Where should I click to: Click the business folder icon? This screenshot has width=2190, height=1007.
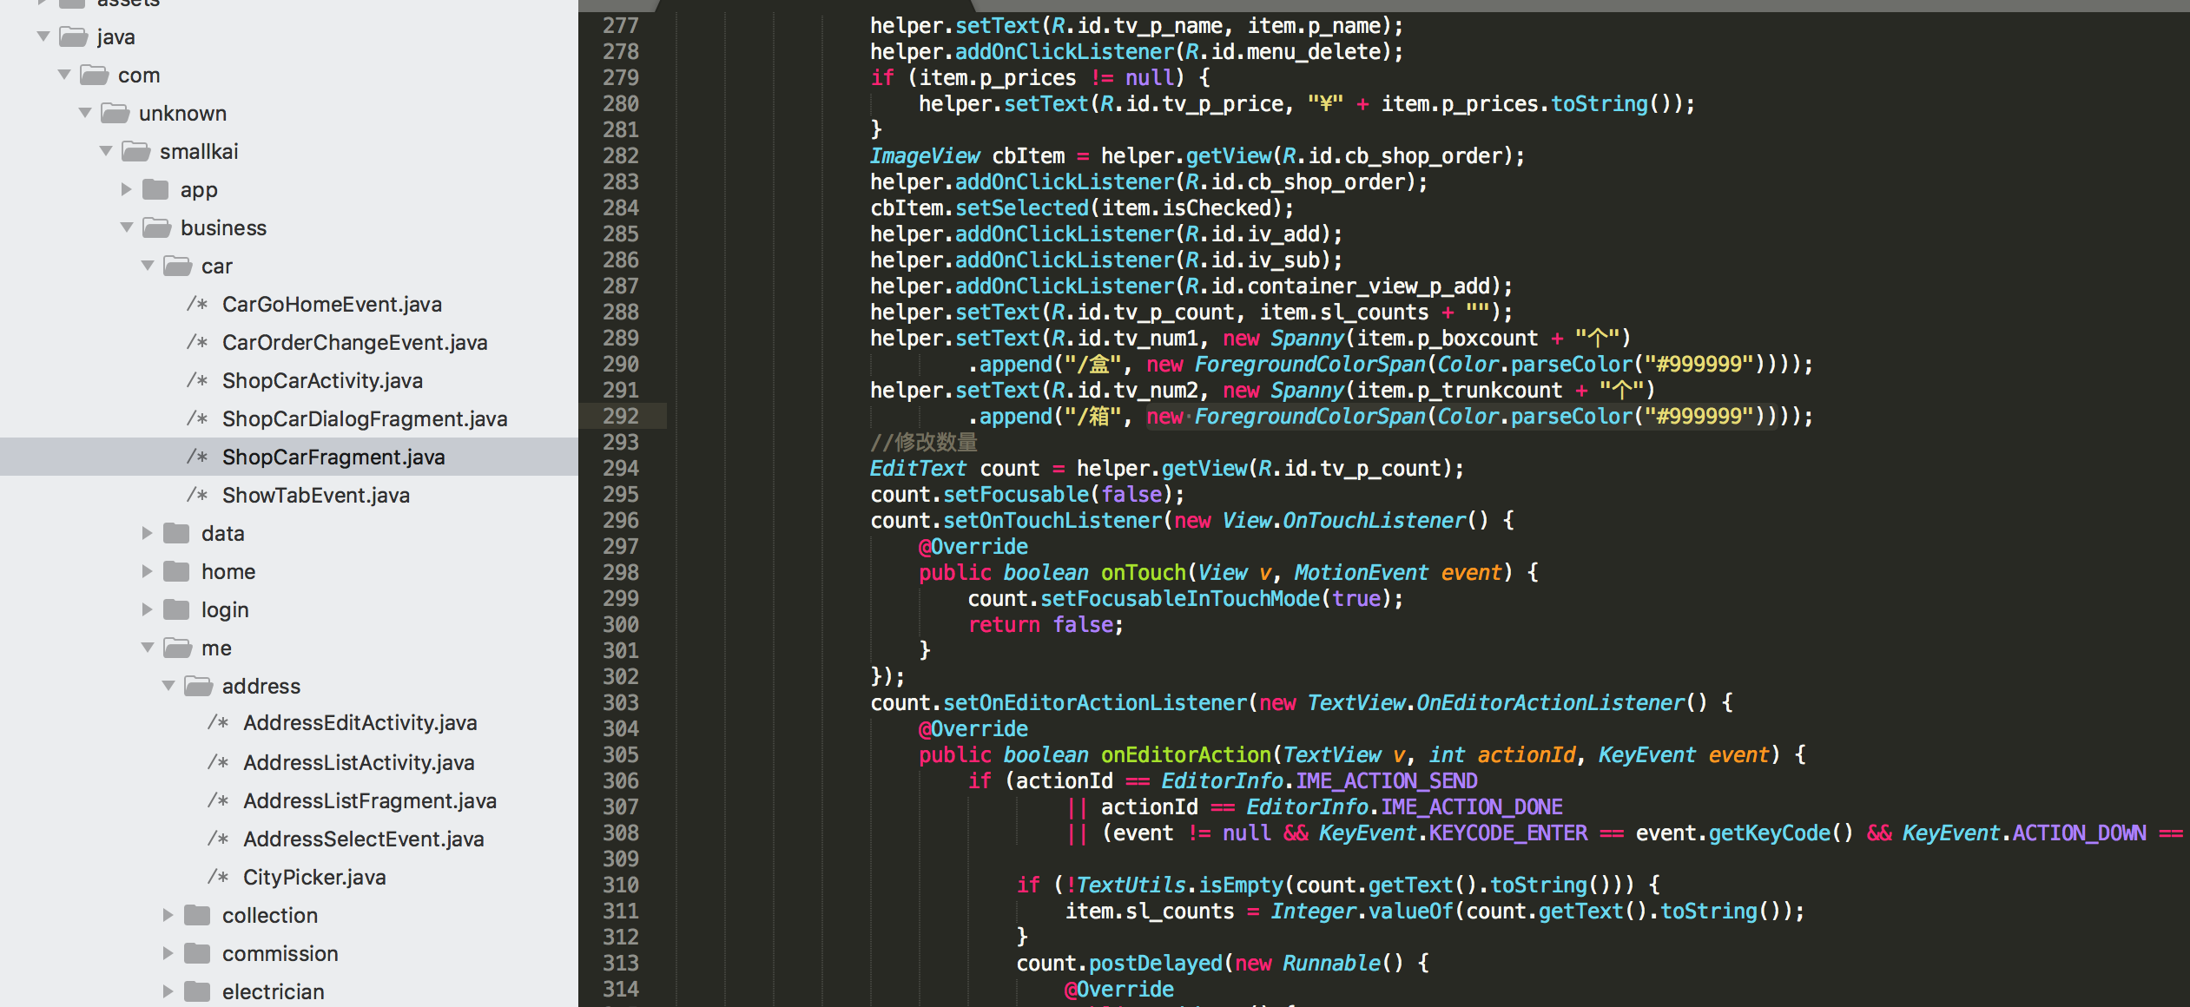pyautogui.click(x=157, y=228)
